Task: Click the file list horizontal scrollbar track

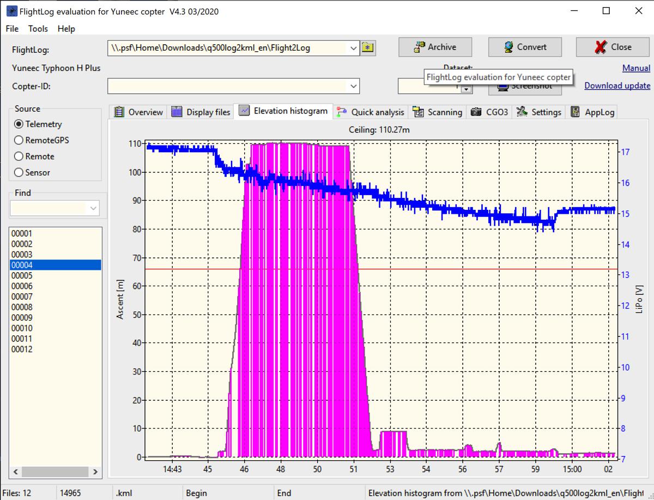Action: click(x=56, y=472)
